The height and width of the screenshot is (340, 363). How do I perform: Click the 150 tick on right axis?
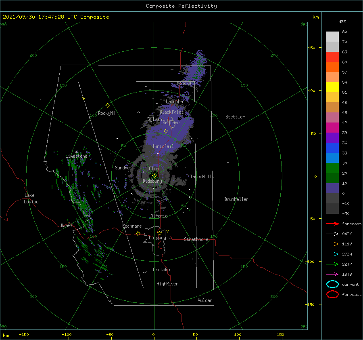311,48
